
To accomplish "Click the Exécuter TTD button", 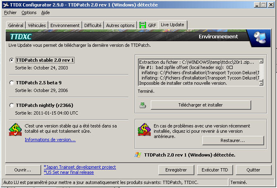I will pyautogui.click(x=215, y=170).
